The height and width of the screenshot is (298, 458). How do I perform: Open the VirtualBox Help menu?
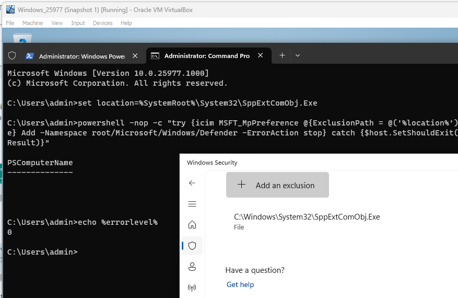coord(126,23)
